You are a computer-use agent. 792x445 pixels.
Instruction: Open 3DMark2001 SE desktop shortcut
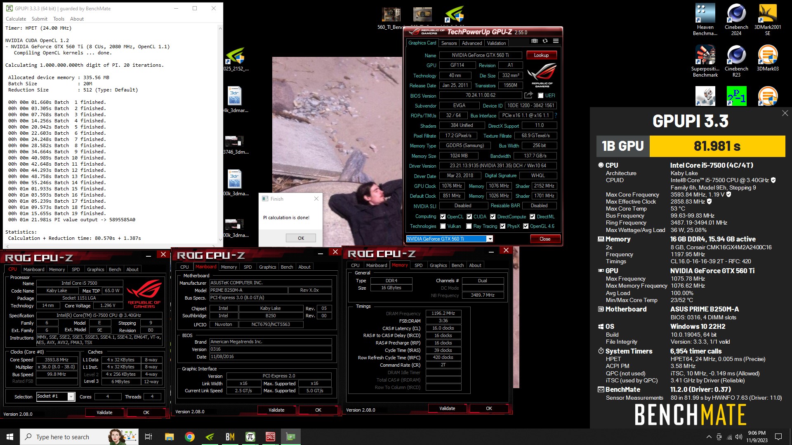point(768,19)
